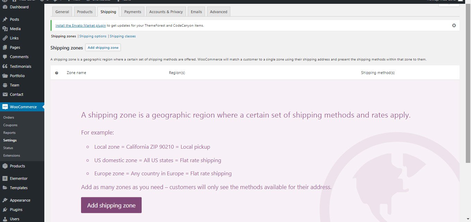Click the Posts pushpin icon
Screen dimensions: 471x222
[5, 19]
